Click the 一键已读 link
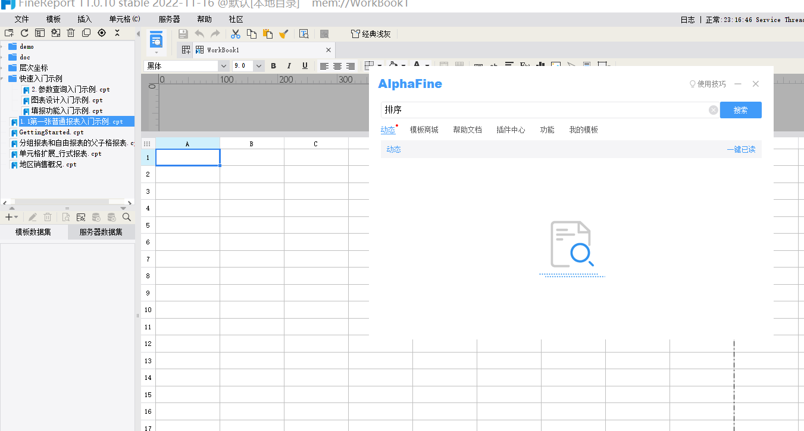The height and width of the screenshot is (431, 804). [x=741, y=149]
